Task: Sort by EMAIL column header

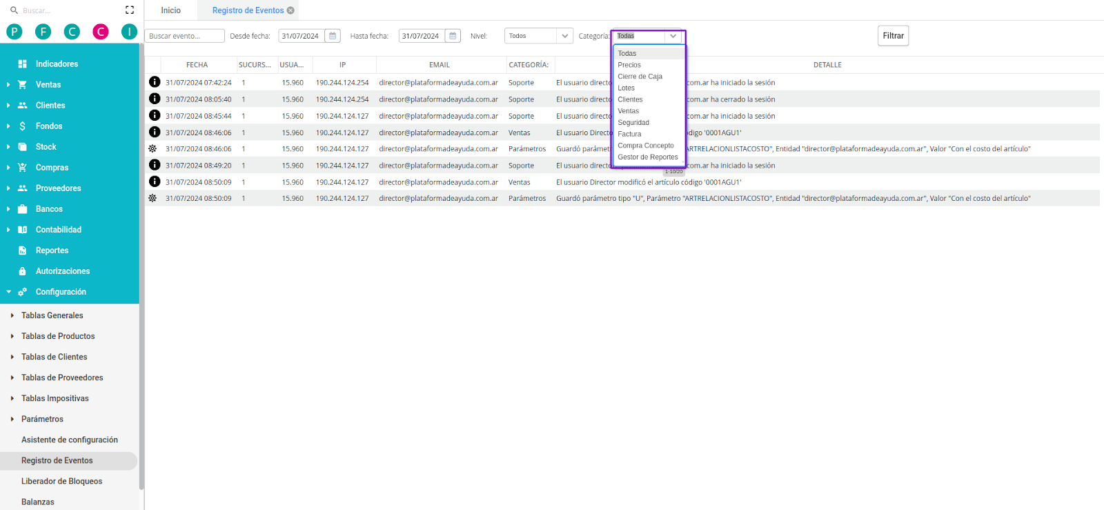Action: (x=440, y=65)
